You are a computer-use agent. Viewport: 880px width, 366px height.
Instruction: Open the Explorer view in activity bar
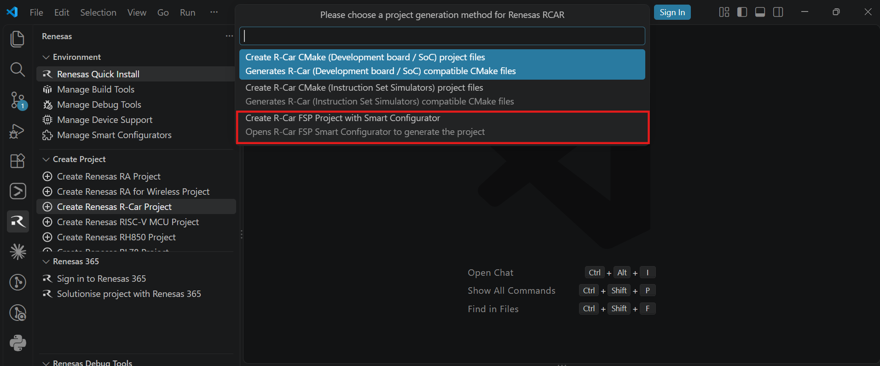(17, 39)
